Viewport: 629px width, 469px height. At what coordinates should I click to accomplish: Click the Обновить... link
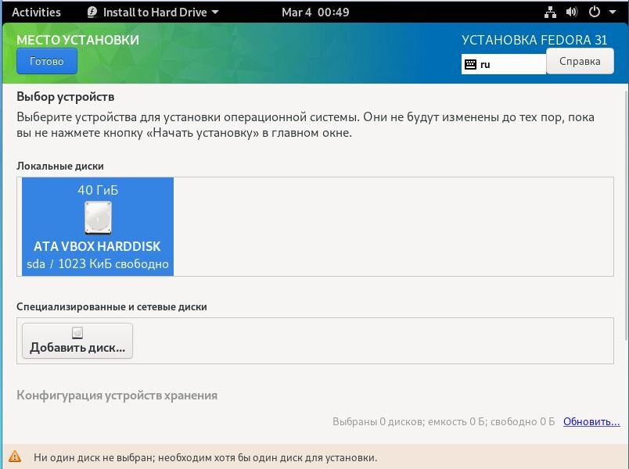tap(591, 421)
